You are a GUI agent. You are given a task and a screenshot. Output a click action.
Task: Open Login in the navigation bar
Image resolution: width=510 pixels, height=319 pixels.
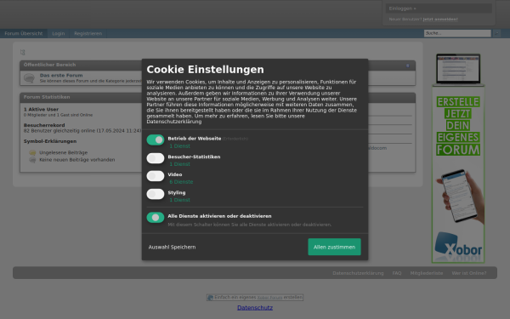(x=59, y=33)
